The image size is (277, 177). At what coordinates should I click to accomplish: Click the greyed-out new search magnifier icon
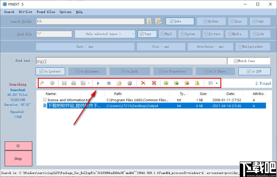pos(42,83)
